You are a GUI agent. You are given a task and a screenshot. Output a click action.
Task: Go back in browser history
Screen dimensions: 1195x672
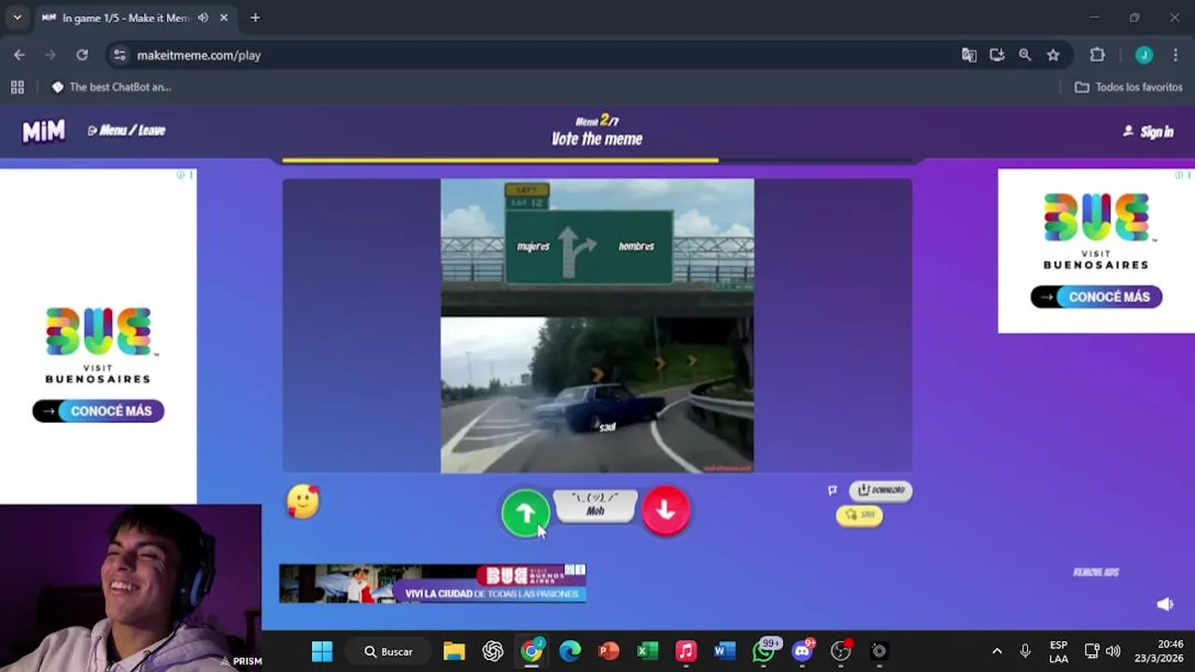click(x=20, y=55)
